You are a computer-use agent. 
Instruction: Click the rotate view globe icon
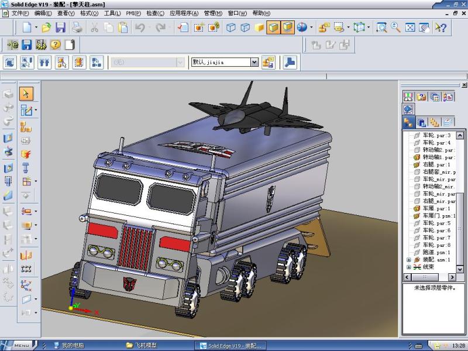point(302,27)
